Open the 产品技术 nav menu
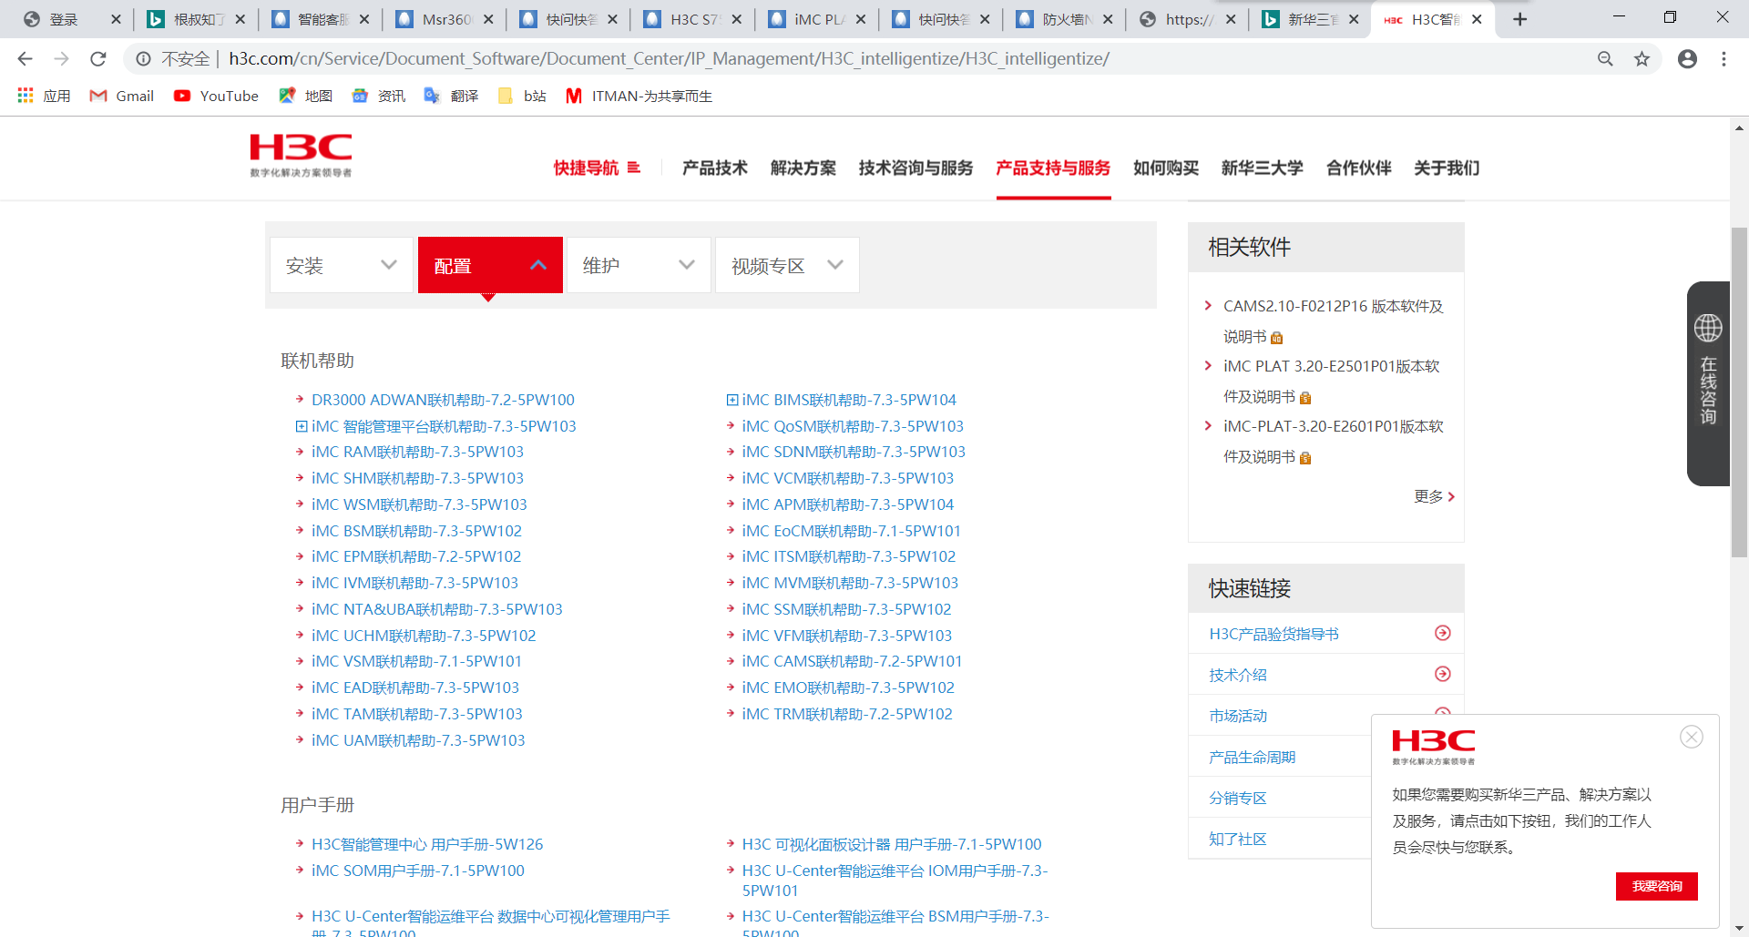This screenshot has width=1749, height=937. point(715,168)
